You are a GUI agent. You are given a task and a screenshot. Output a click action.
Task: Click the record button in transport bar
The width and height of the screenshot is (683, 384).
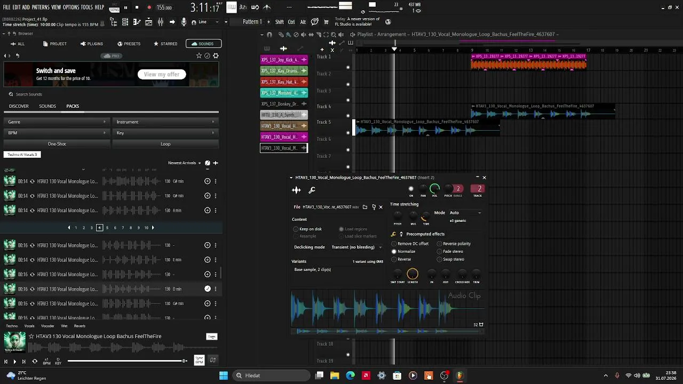[149, 7]
